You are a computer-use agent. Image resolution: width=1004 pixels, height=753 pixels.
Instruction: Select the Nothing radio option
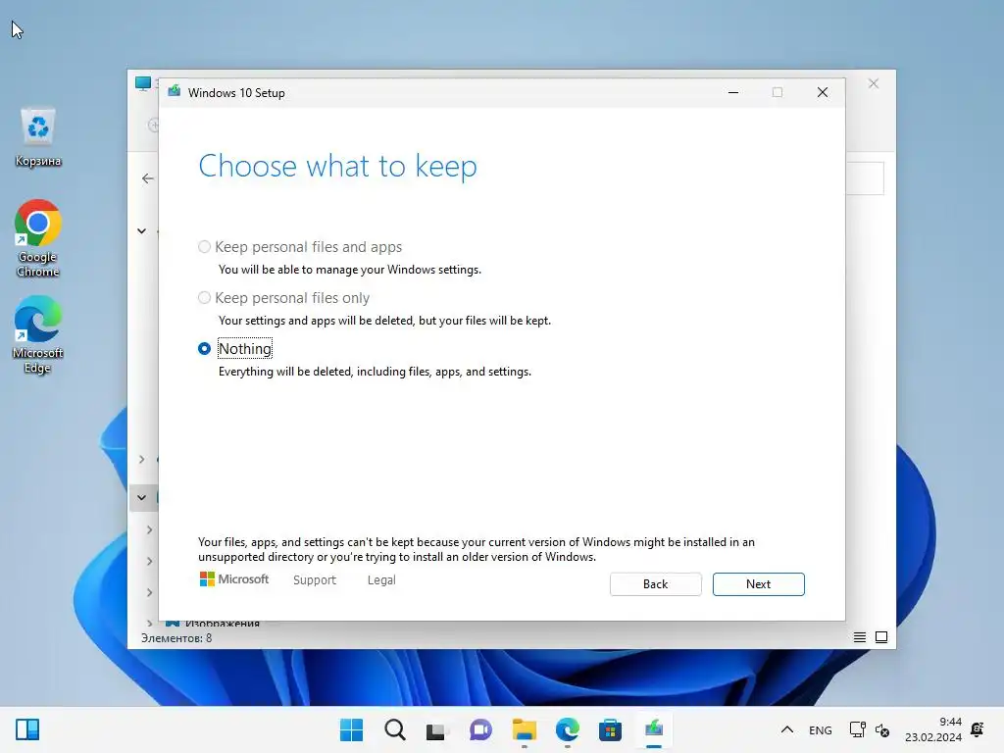(204, 349)
